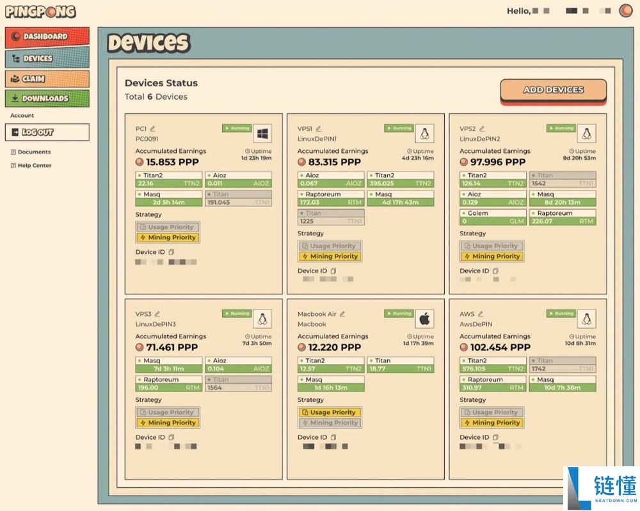Click the Add Devices button
Screen dimensions: 640x511
[553, 90]
